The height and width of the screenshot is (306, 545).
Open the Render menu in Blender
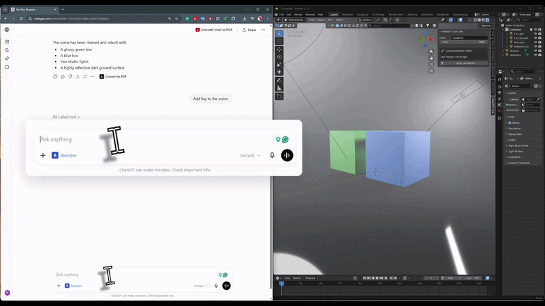[x=298, y=14]
